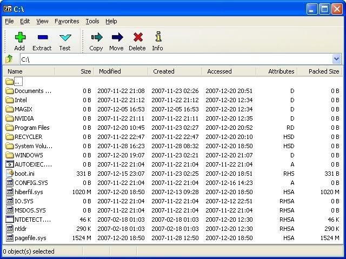Click the CONFIG.SYS file icon
Viewport: 346px width, 259px height.
coord(10,183)
